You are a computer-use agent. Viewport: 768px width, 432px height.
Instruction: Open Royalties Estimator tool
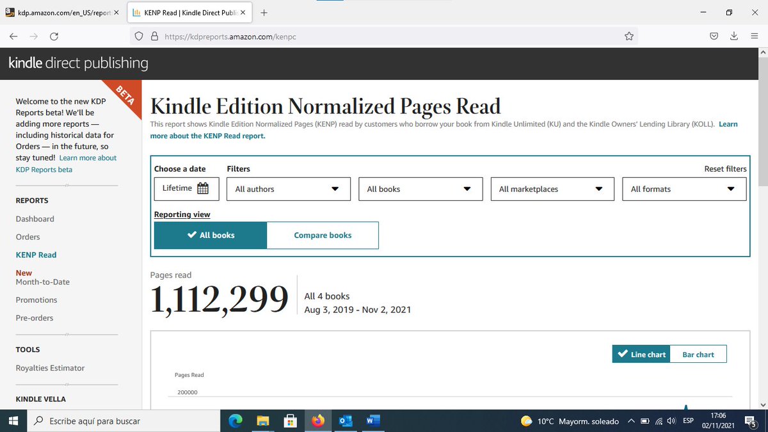tap(50, 368)
